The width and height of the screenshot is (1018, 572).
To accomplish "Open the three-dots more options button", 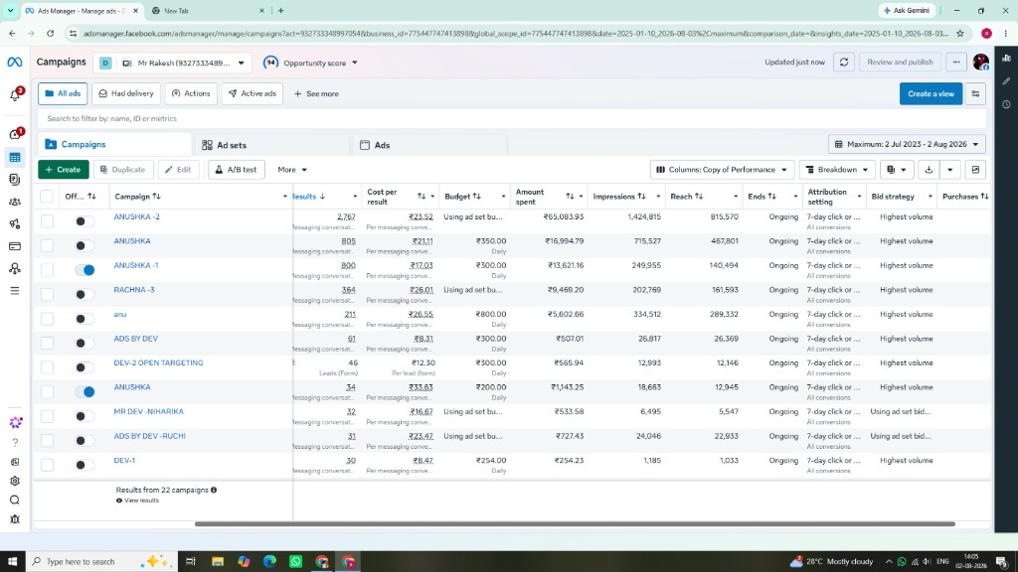I will click(956, 63).
